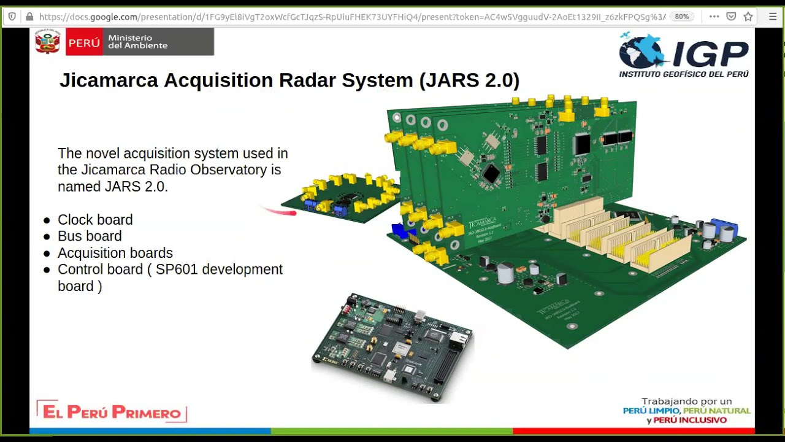Open the Firefox hamburger menu
This screenshot has width=785, height=442.
tap(773, 17)
